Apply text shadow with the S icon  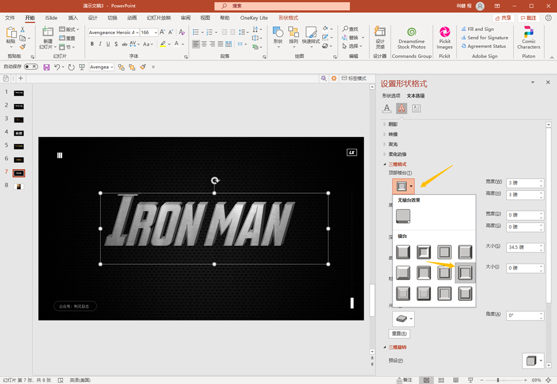(116, 44)
